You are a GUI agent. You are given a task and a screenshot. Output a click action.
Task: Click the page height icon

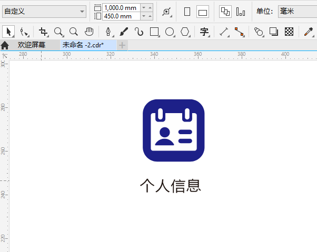(97, 16)
